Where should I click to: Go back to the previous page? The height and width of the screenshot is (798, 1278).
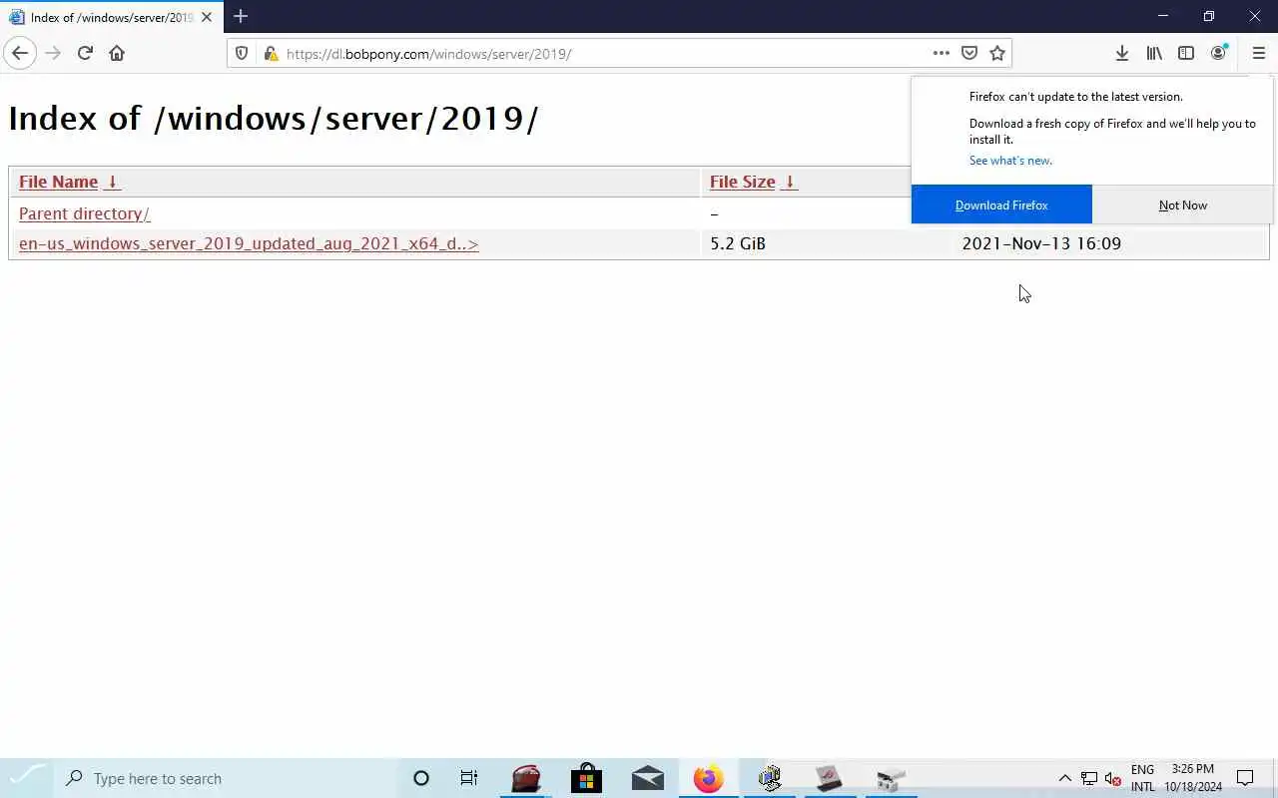[20, 53]
